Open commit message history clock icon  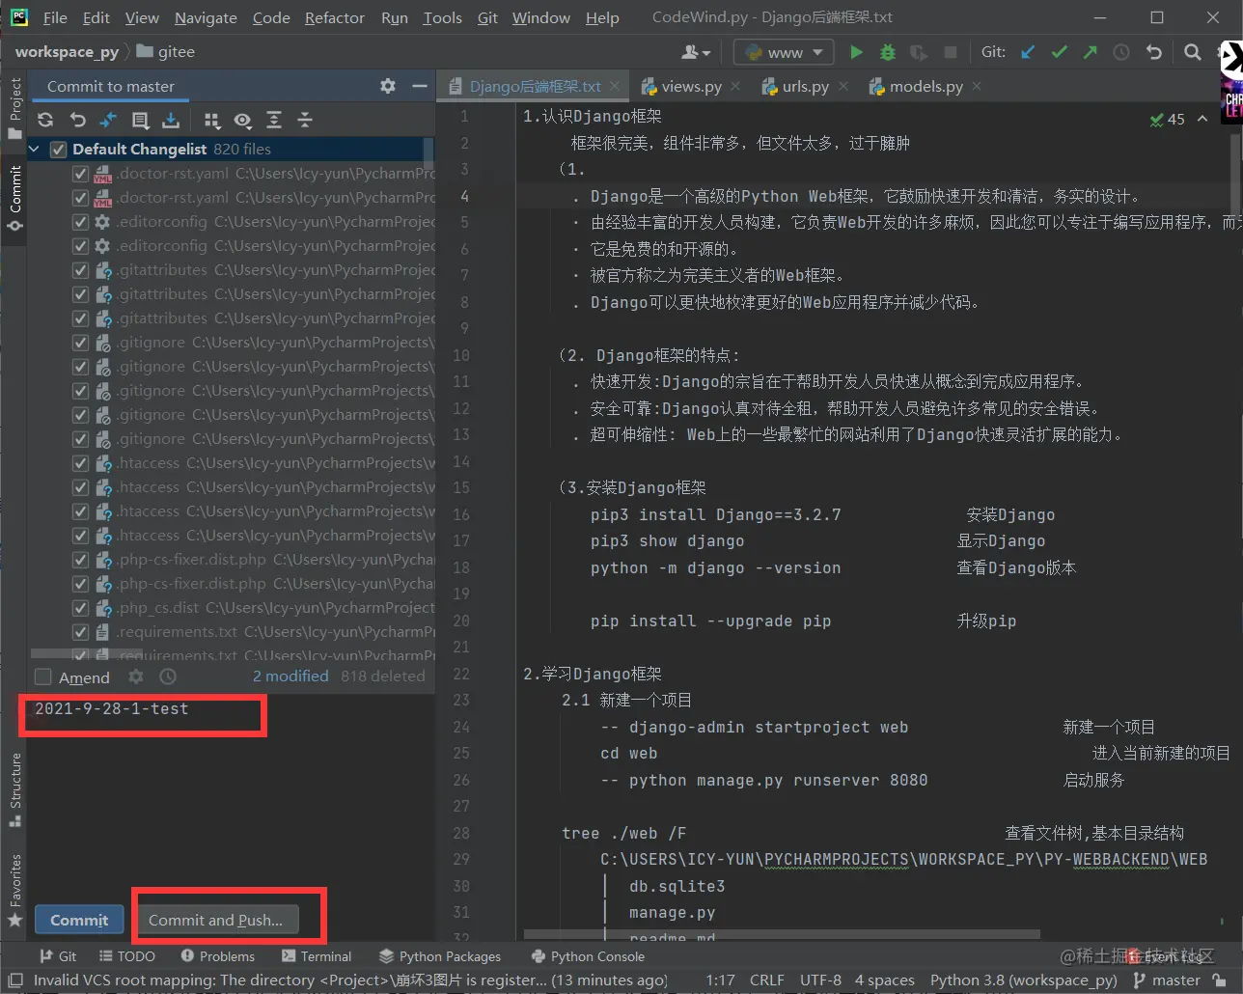pyautogui.click(x=168, y=677)
